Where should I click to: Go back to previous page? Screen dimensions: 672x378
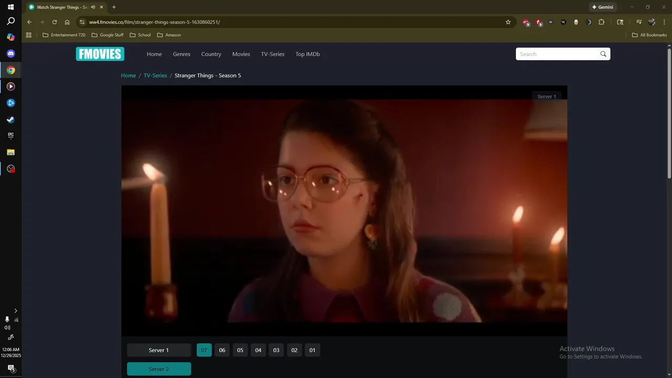(29, 22)
